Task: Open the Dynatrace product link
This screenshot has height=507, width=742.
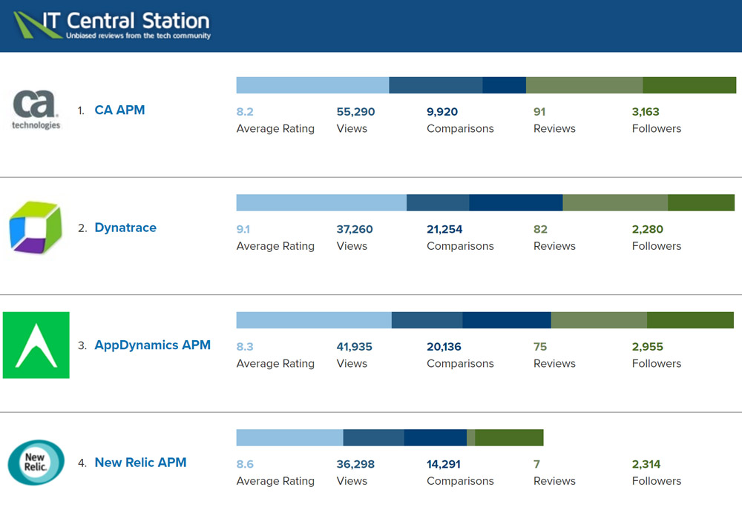Action: 125,228
